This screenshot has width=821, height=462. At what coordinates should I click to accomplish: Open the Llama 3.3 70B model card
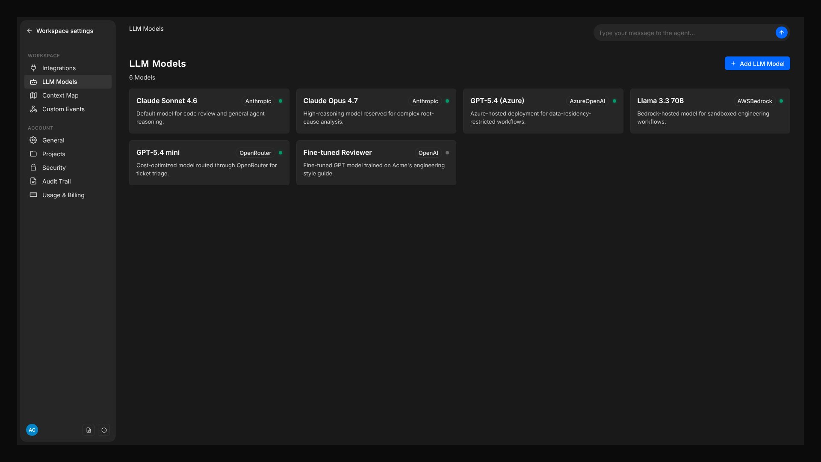710,111
